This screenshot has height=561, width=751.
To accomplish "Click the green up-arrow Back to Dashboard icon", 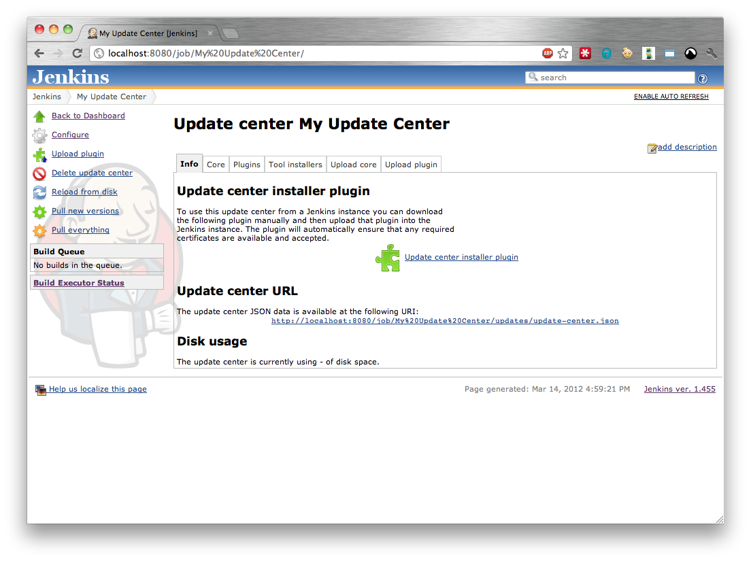I will (39, 116).
